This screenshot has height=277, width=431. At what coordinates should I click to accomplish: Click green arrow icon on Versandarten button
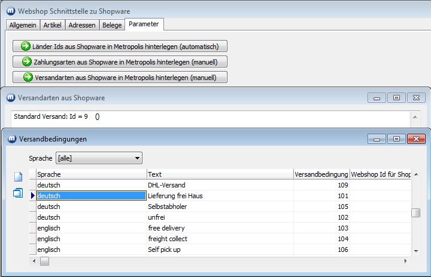click(28, 77)
